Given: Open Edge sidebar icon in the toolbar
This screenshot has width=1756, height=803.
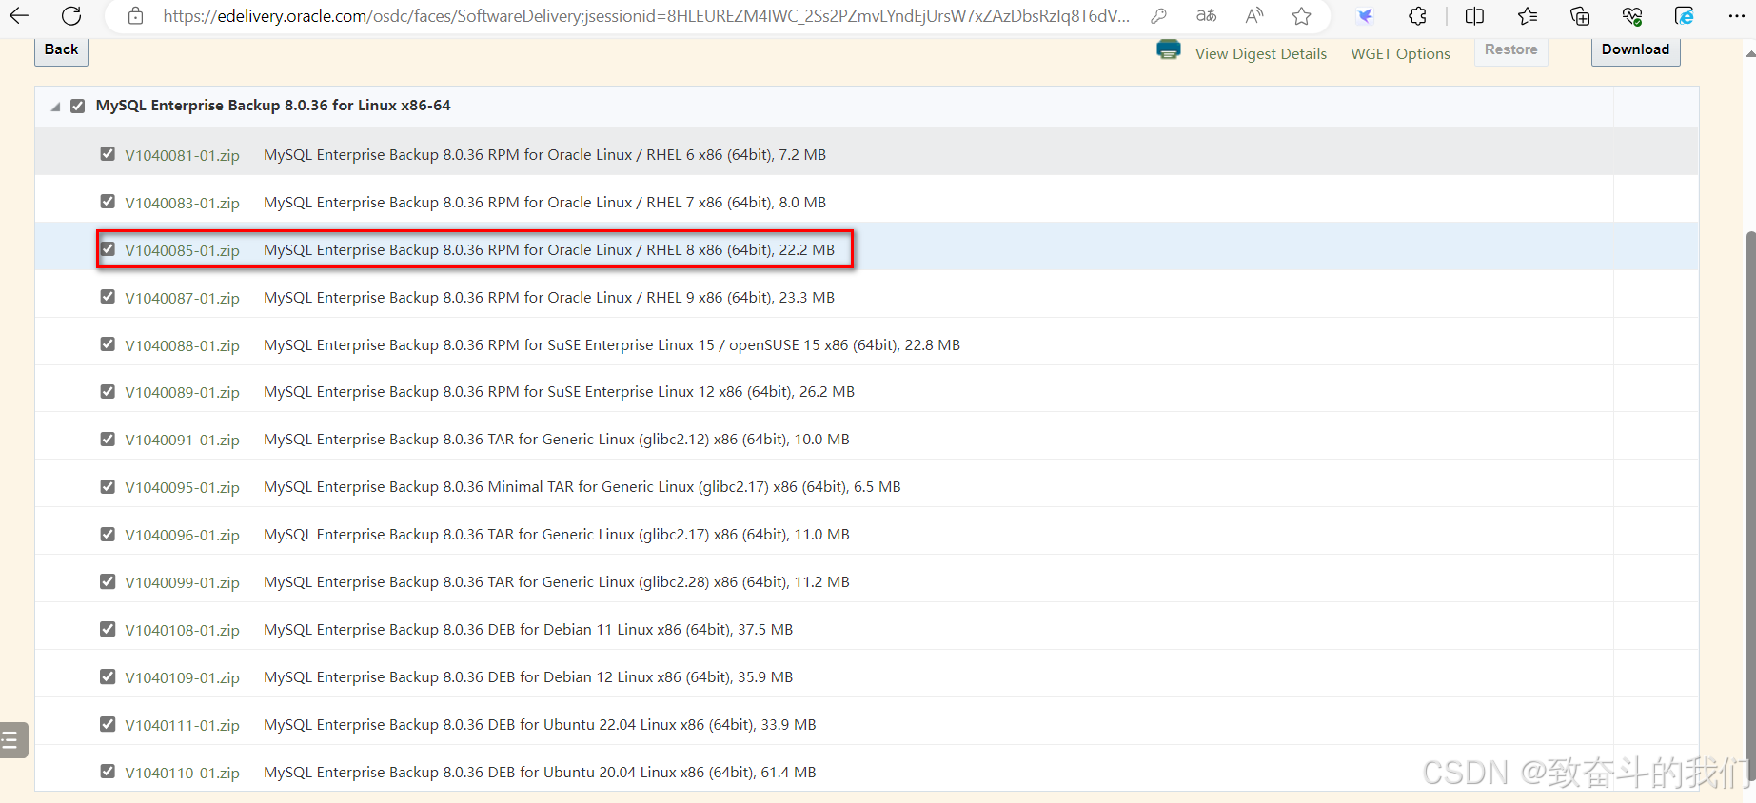Looking at the screenshot, I should click(1684, 15).
